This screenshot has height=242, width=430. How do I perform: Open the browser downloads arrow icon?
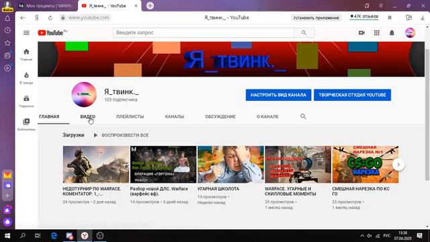[x=423, y=17]
